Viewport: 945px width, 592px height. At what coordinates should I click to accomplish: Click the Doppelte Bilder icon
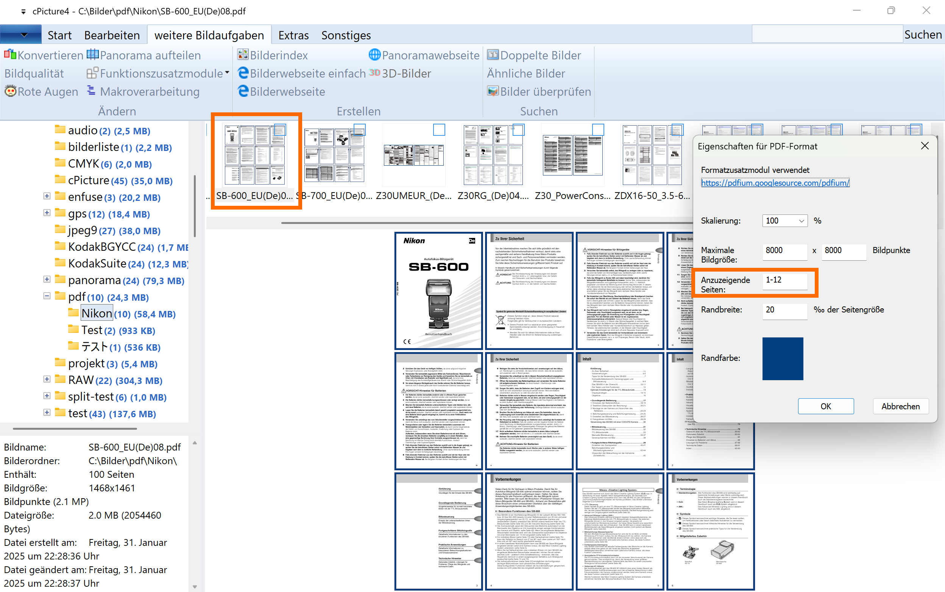493,55
